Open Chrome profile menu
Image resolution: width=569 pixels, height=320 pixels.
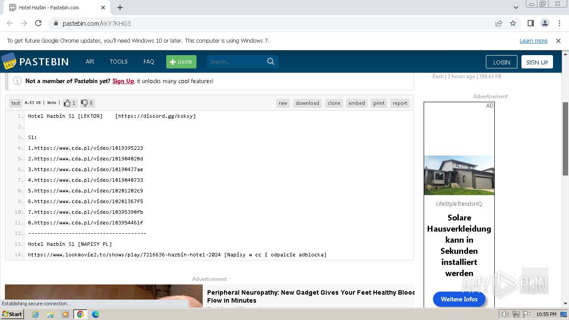point(545,23)
